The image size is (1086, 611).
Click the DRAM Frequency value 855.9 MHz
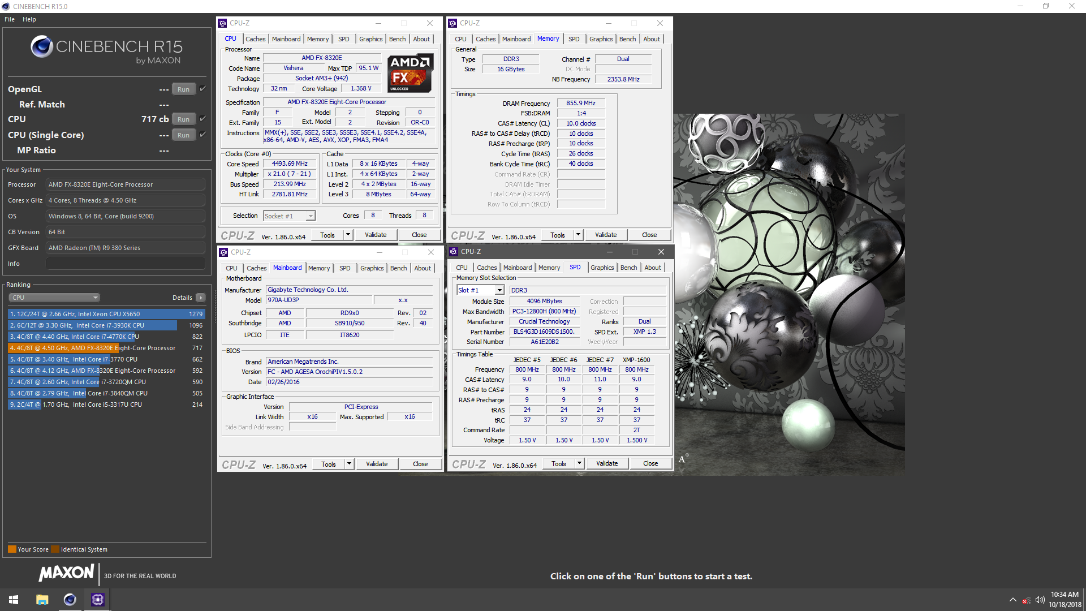581,104
